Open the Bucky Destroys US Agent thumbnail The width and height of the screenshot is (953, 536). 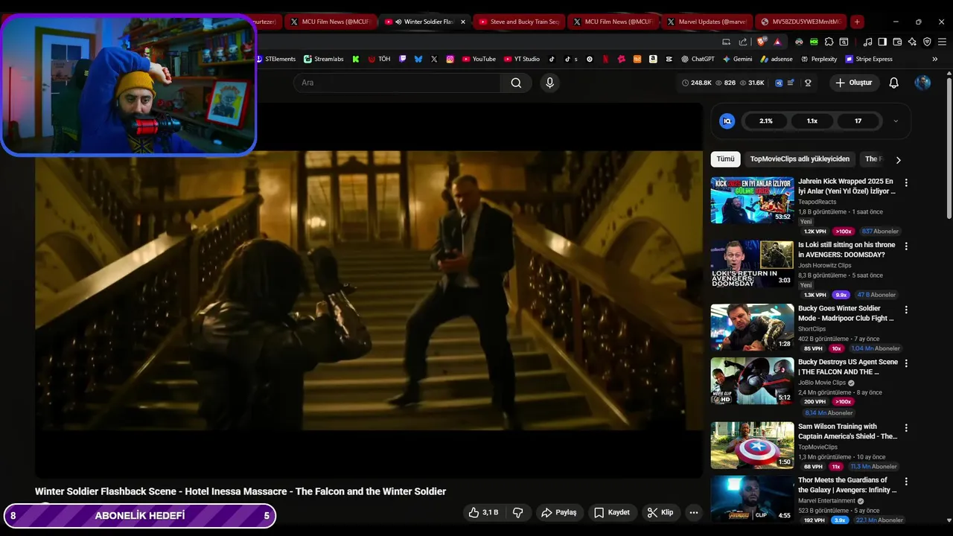click(752, 381)
